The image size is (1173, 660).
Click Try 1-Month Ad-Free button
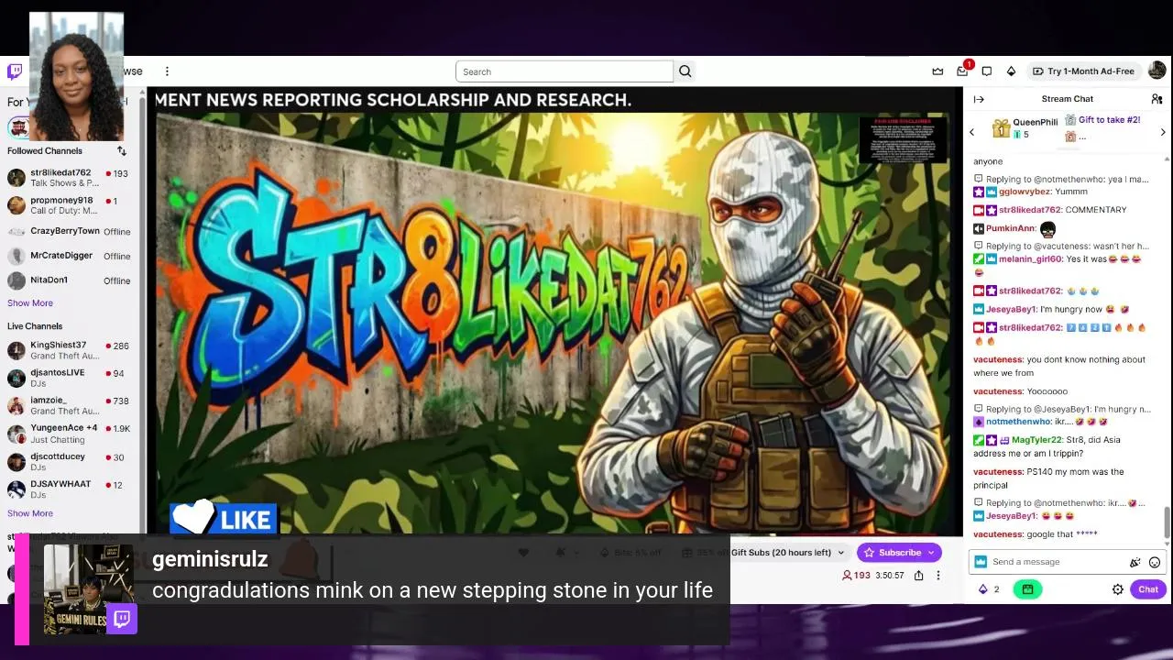(1083, 71)
